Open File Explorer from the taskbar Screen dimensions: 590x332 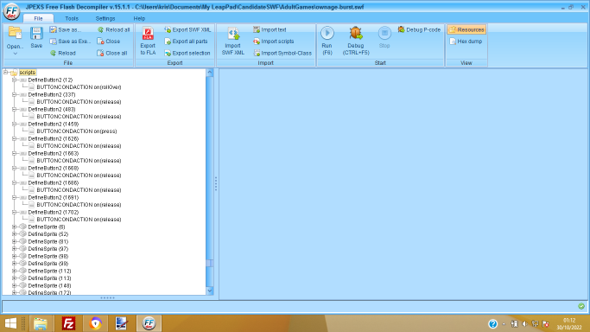coord(41,323)
